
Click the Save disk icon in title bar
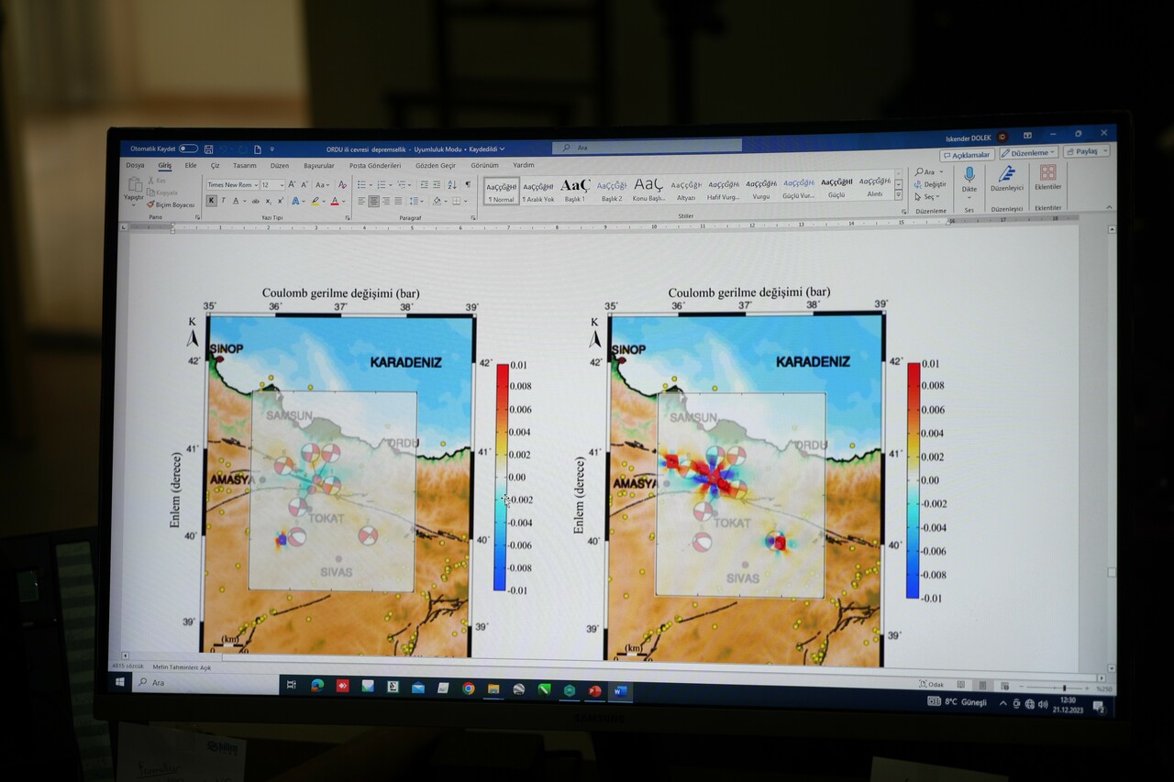click(209, 149)
